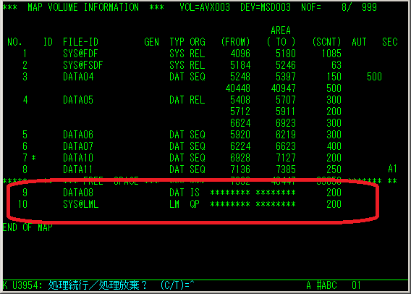Select the SYS@LML file name
The height and width of the screenshot is (294, 411).
tap(81, 204)
